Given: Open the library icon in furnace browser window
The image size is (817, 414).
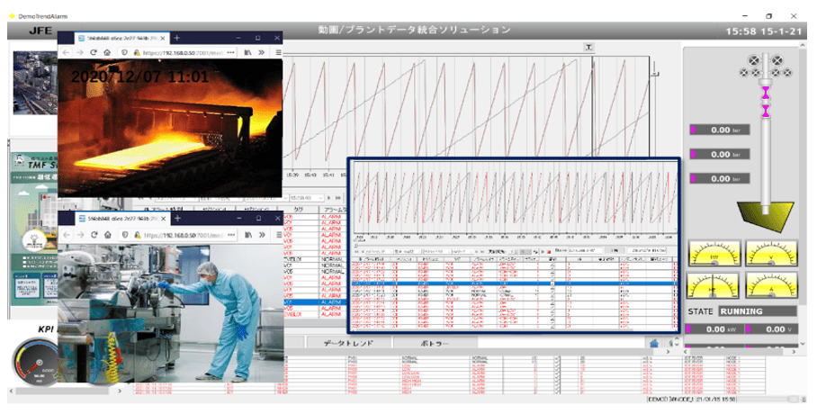Looking at the screenshot, I should 248,52.
